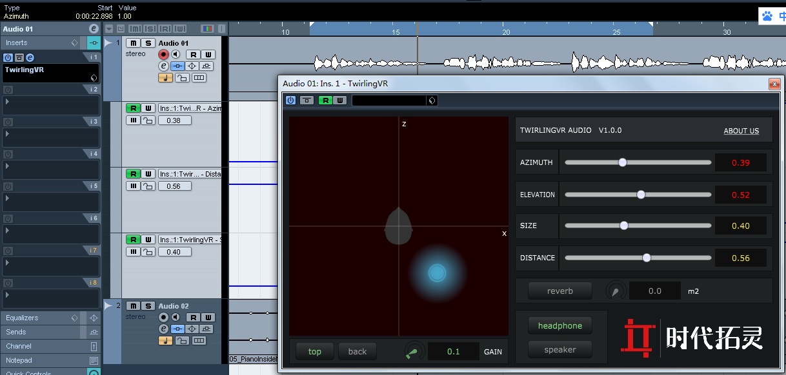Open the plugin window preset selector dropdown
The image size is (786, 375).
[432, 101]
